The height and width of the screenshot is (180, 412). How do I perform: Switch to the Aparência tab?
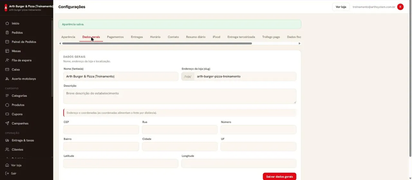click(68, 37)
